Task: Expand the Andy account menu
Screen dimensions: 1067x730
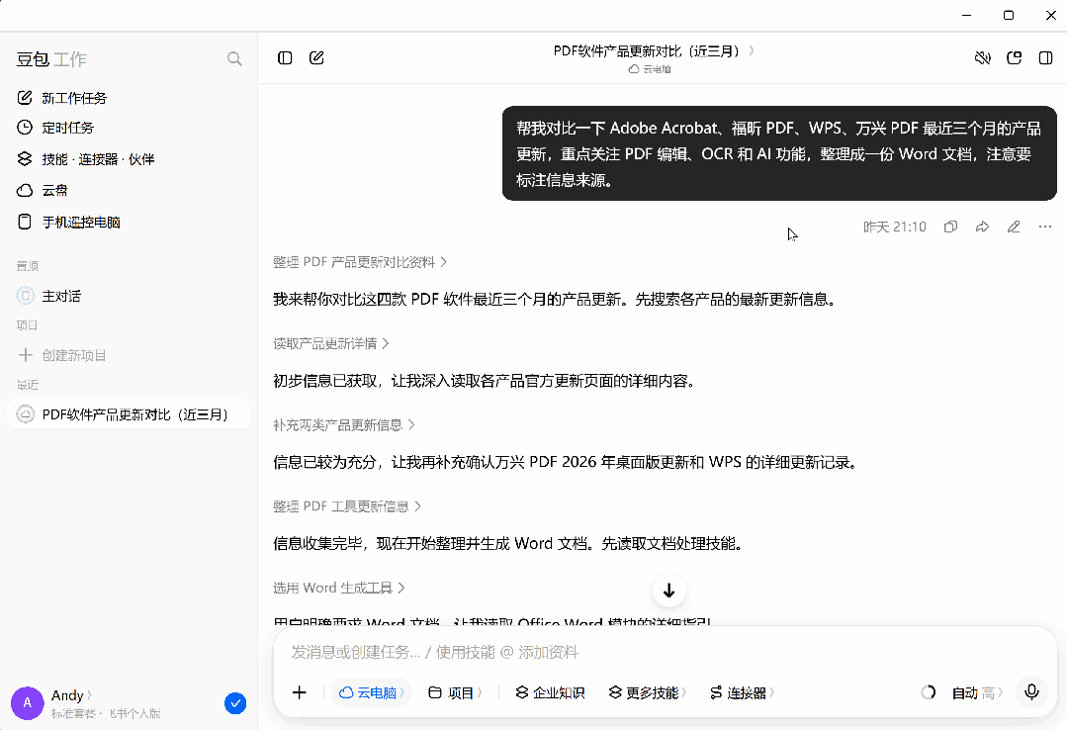Action: click(x=71, y=695)
